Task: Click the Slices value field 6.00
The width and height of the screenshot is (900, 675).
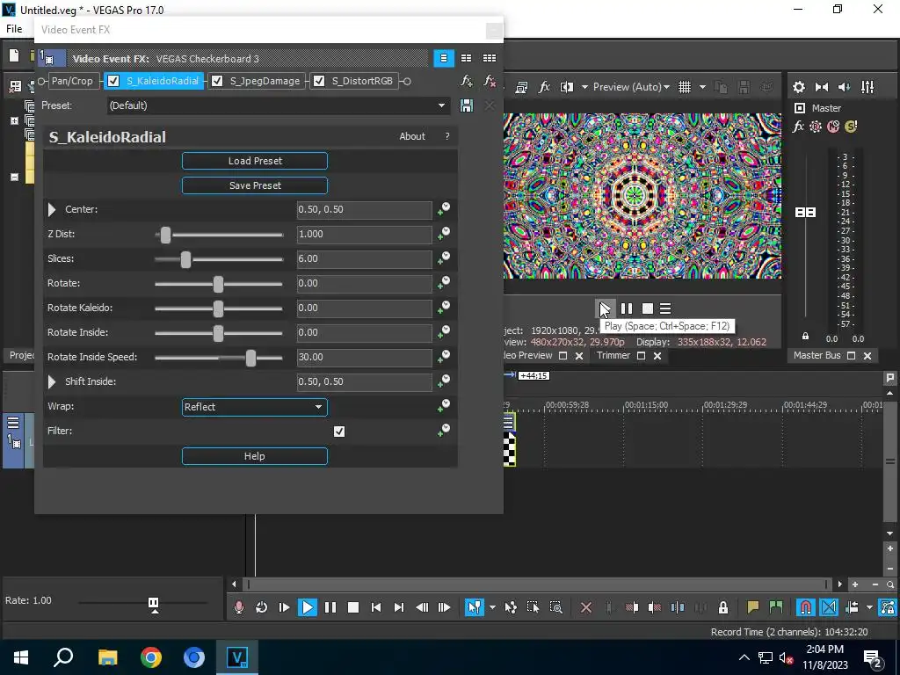Action: [x=364, y=259]
